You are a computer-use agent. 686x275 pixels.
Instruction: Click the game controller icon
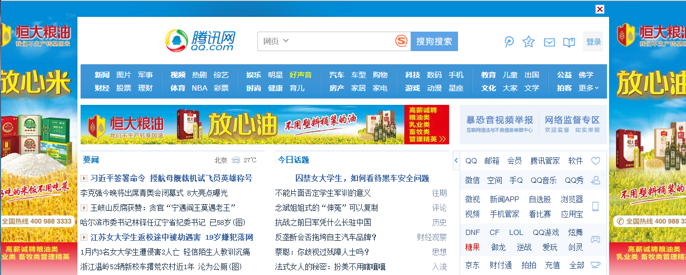click(x=595, y=239)
